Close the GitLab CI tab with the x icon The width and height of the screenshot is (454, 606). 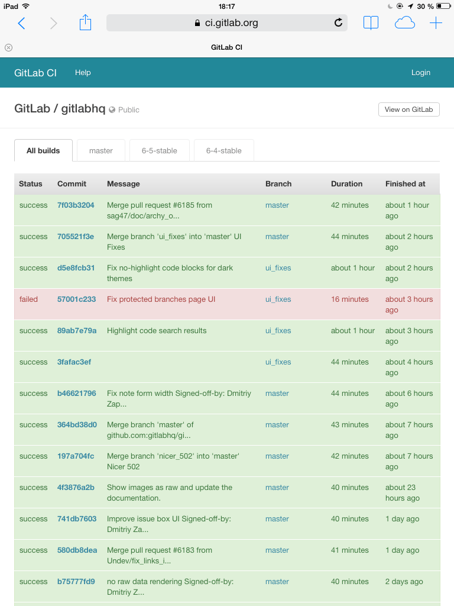8,47
